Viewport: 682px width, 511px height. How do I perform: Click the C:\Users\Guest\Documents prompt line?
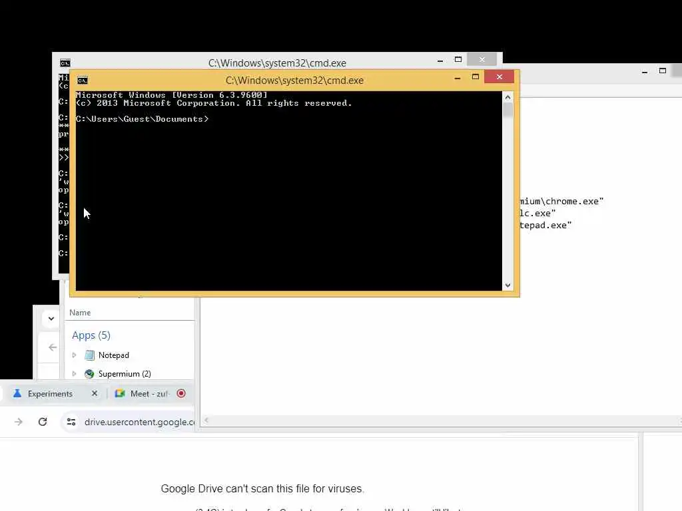click(x=142, y=119)
